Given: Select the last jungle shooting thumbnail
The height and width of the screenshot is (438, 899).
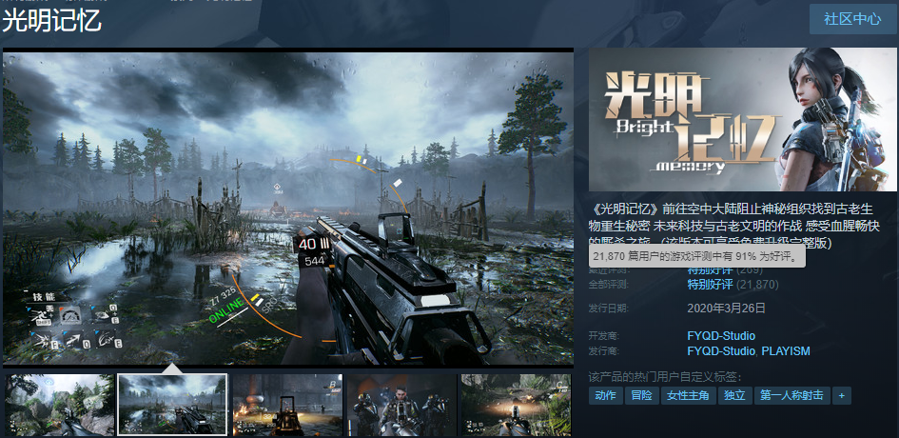Looking at the screenshot, I should pos(516,405).
